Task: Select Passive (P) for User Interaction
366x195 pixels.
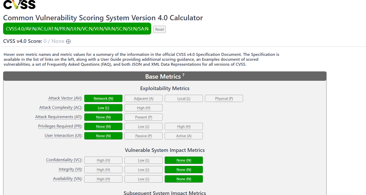Action: coord(143,136)
